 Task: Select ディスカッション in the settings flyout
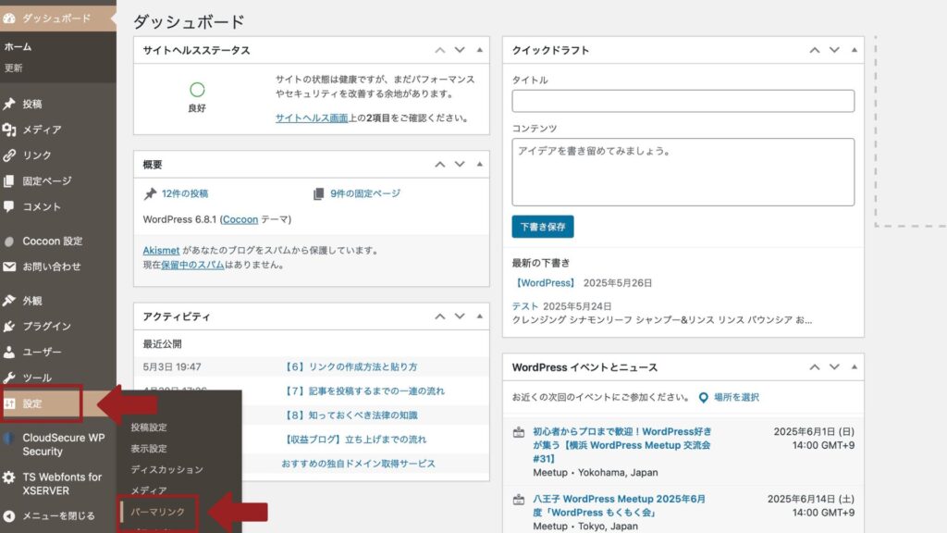pos(166,469)
